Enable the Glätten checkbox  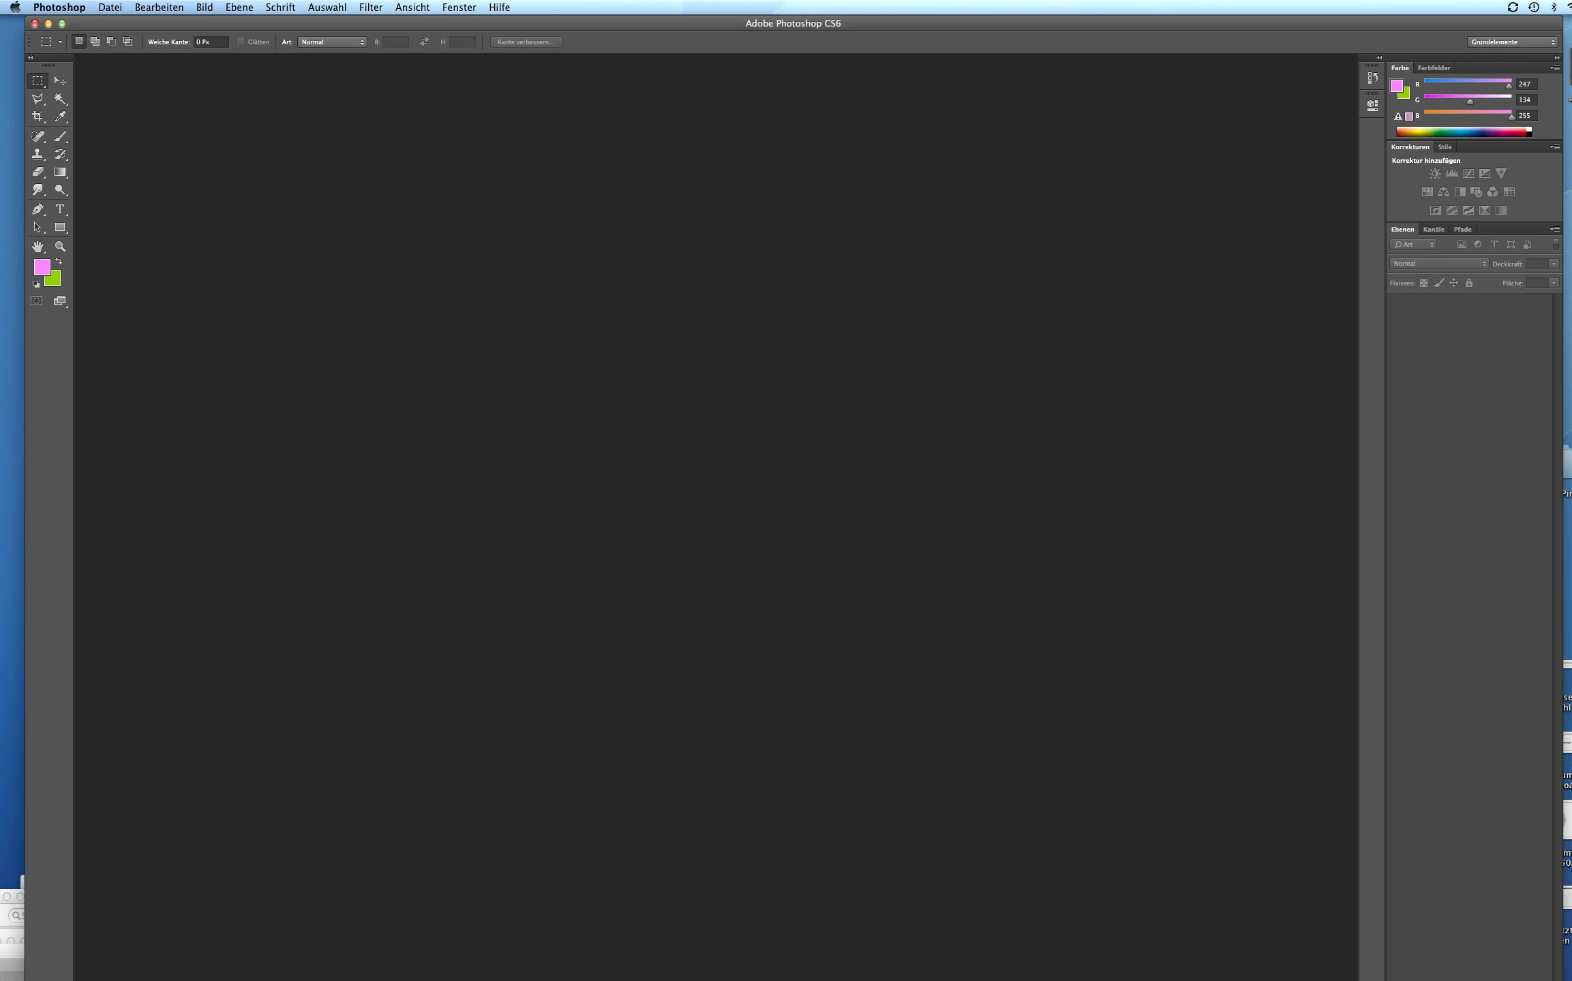pyautogui.click(x=240, y=42)
